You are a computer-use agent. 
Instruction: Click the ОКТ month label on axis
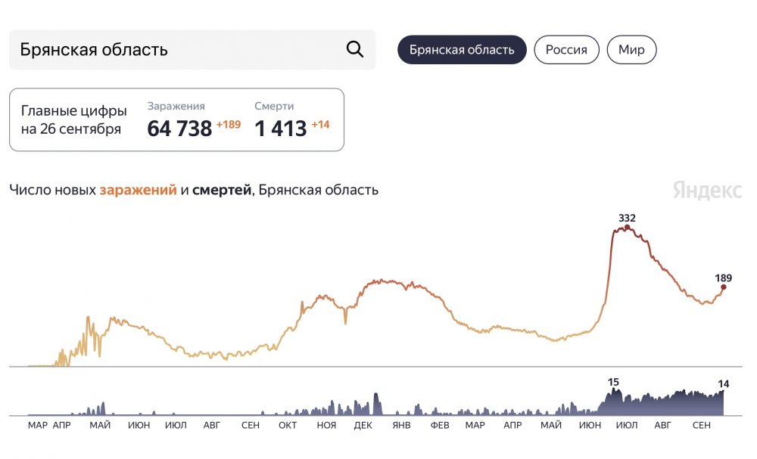tap(288, 425)
